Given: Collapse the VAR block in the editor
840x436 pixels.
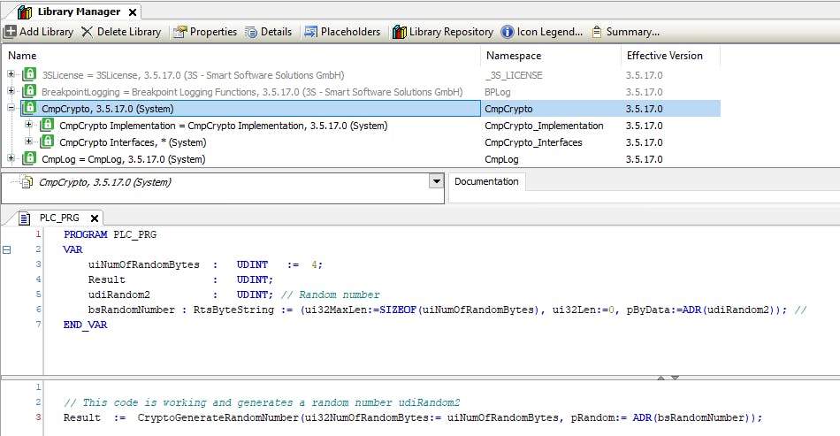Looking at the screenshot, I should tap(7, 250).
